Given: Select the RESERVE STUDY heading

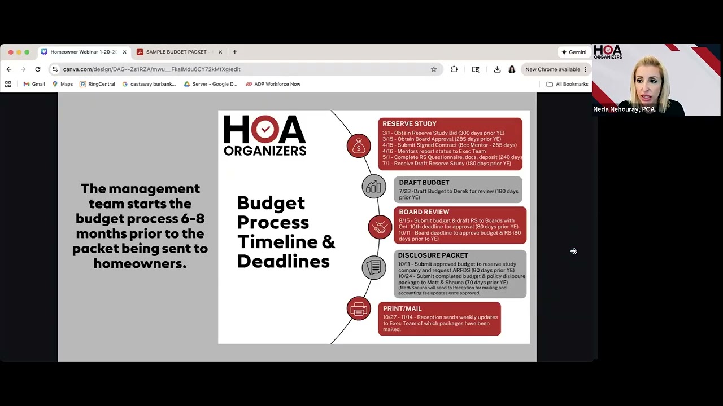Looking at the screenshot, I should [410, 124].
